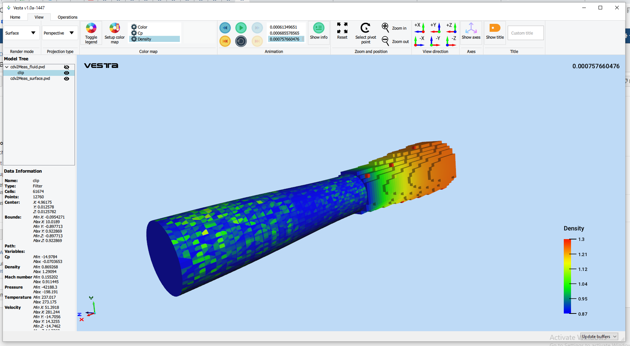Play the animation

241,28
